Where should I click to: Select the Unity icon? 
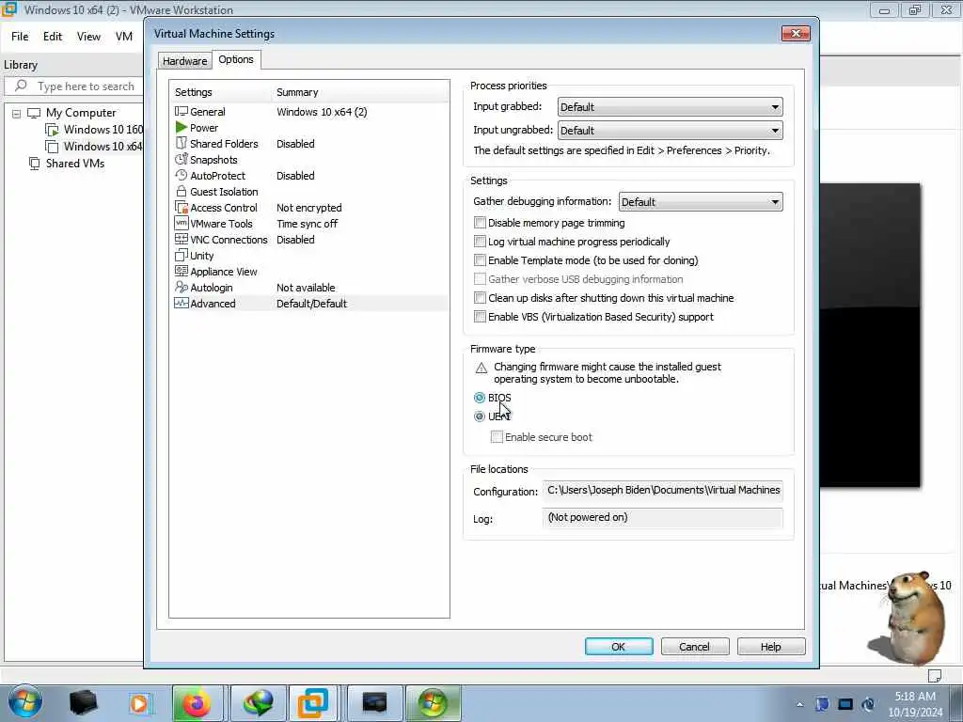pyautogui.click(x=182, y=256)
